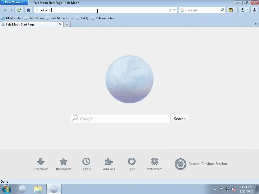Open a new tab with plus button
Viewport: 259px width, 194px height.
click(x=67, y=25)
